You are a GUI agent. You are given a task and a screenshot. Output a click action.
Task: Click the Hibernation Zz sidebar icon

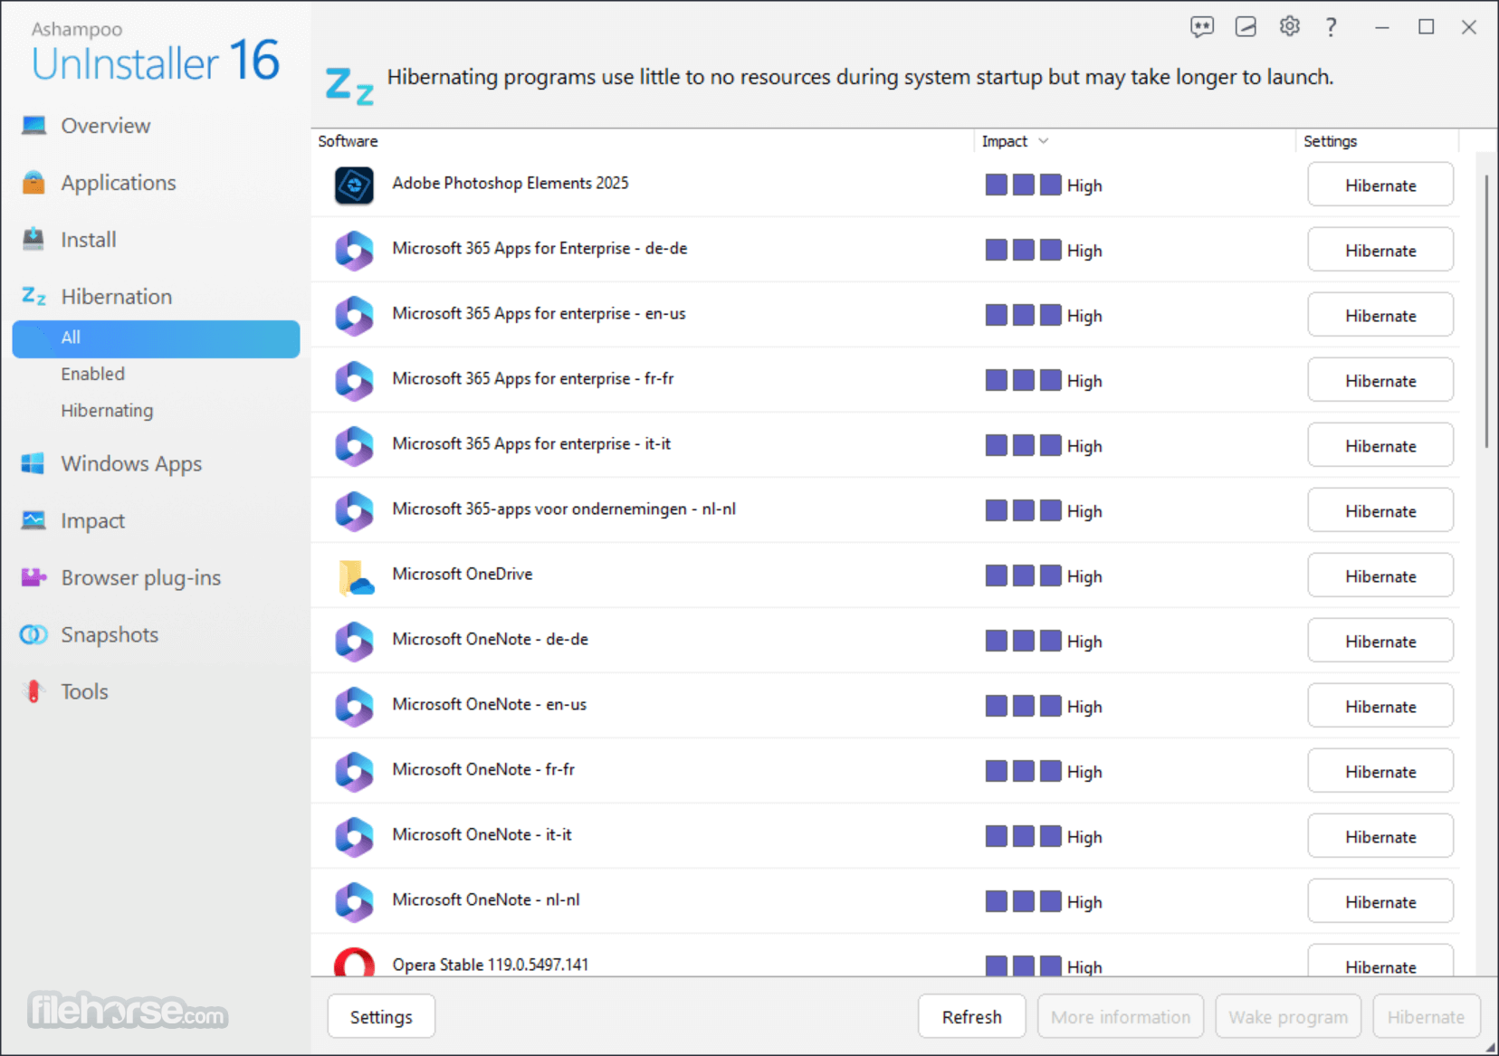tap(33, 296)
